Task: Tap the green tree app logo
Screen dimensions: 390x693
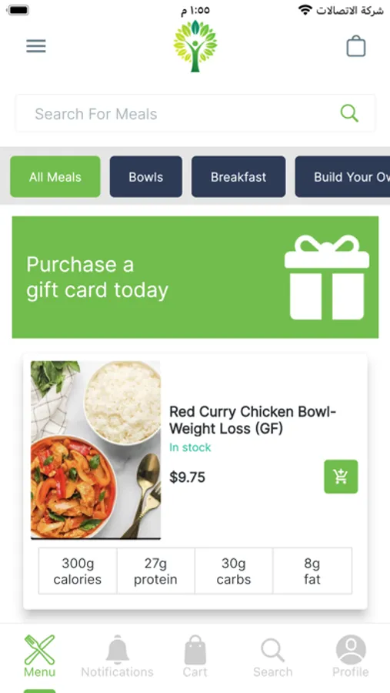Action: [x=195, y=46]
